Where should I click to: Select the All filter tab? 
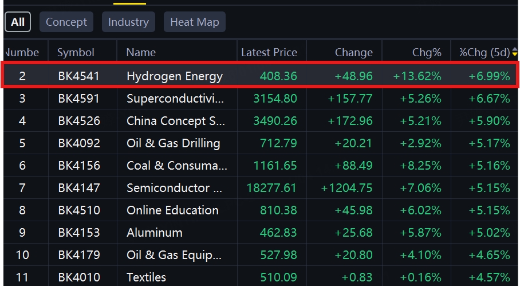[x=18, y=22]
